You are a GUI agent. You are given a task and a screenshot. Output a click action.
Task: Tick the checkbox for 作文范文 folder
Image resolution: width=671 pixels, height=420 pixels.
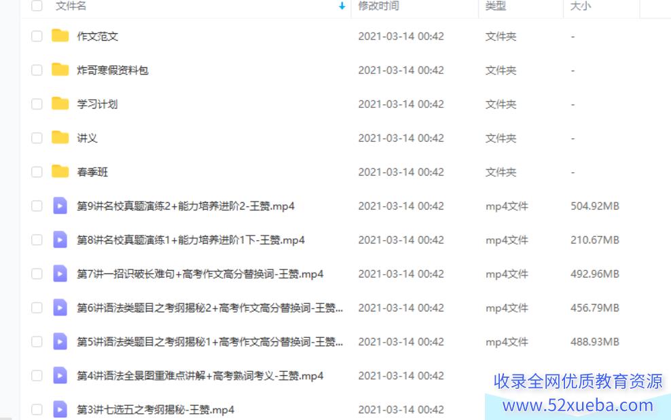pyautogui.click(x=37, y=36)
